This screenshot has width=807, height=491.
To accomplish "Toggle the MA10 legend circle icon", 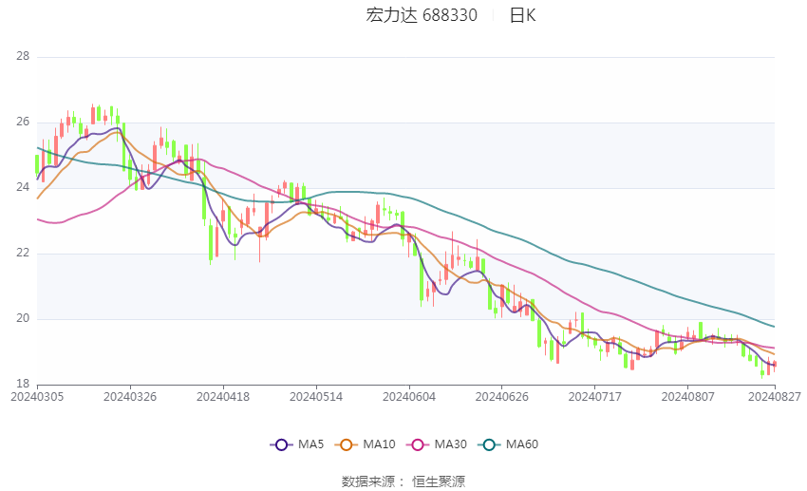I will [x=346, y=444].
